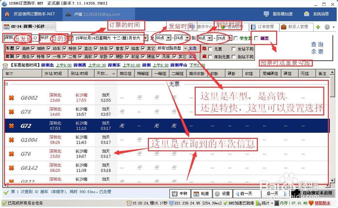
Task: Select the highlighted G72 train row
Action: [x=101, y=125]
